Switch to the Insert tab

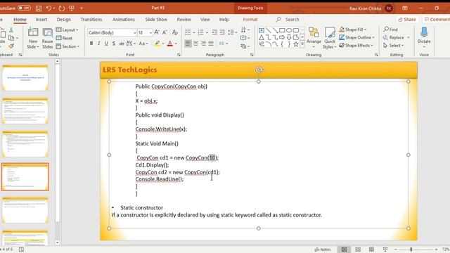[41, 20]
